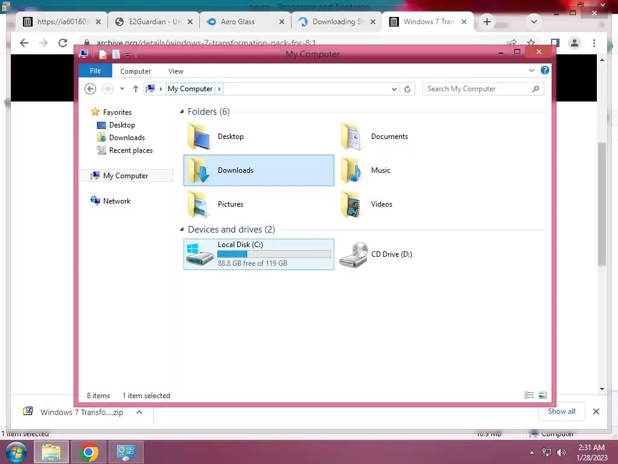Open Customize Quick Access Toolbar dropdown

point(128,55)
